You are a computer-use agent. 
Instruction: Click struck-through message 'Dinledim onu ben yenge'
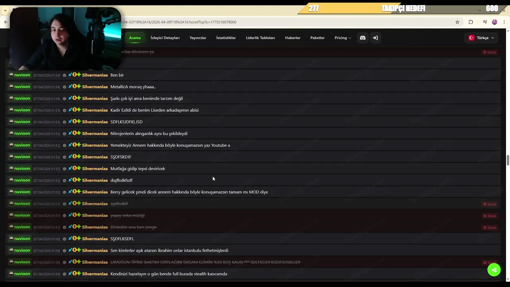tap(133, 227)
